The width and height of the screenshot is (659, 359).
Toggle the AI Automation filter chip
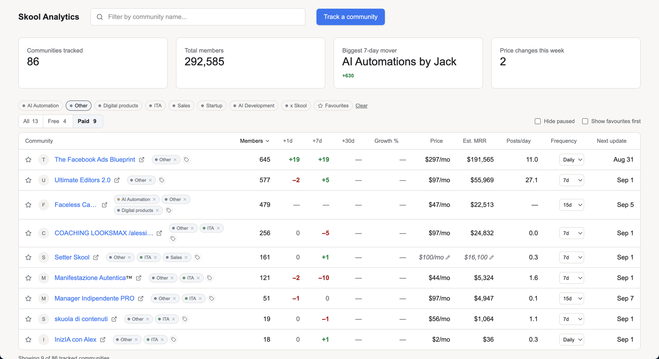pyautogui.click(x=41, y=106)
